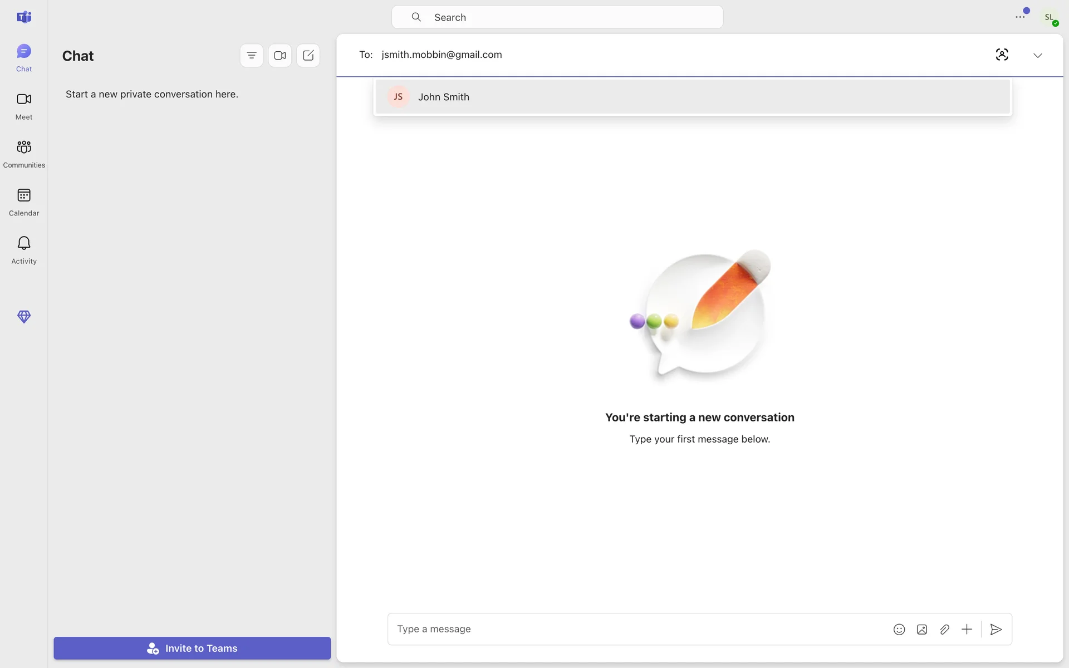Open the Calendar tab

point(24,202)
